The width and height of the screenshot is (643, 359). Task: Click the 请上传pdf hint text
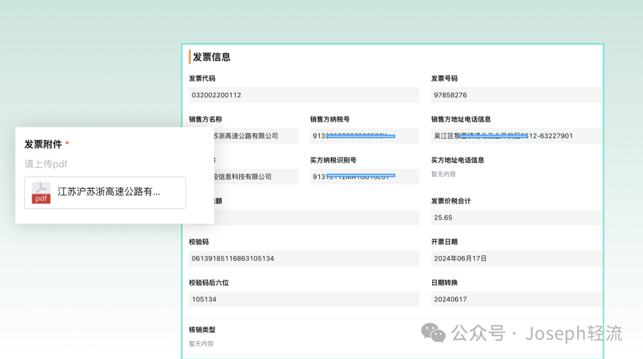46,164
